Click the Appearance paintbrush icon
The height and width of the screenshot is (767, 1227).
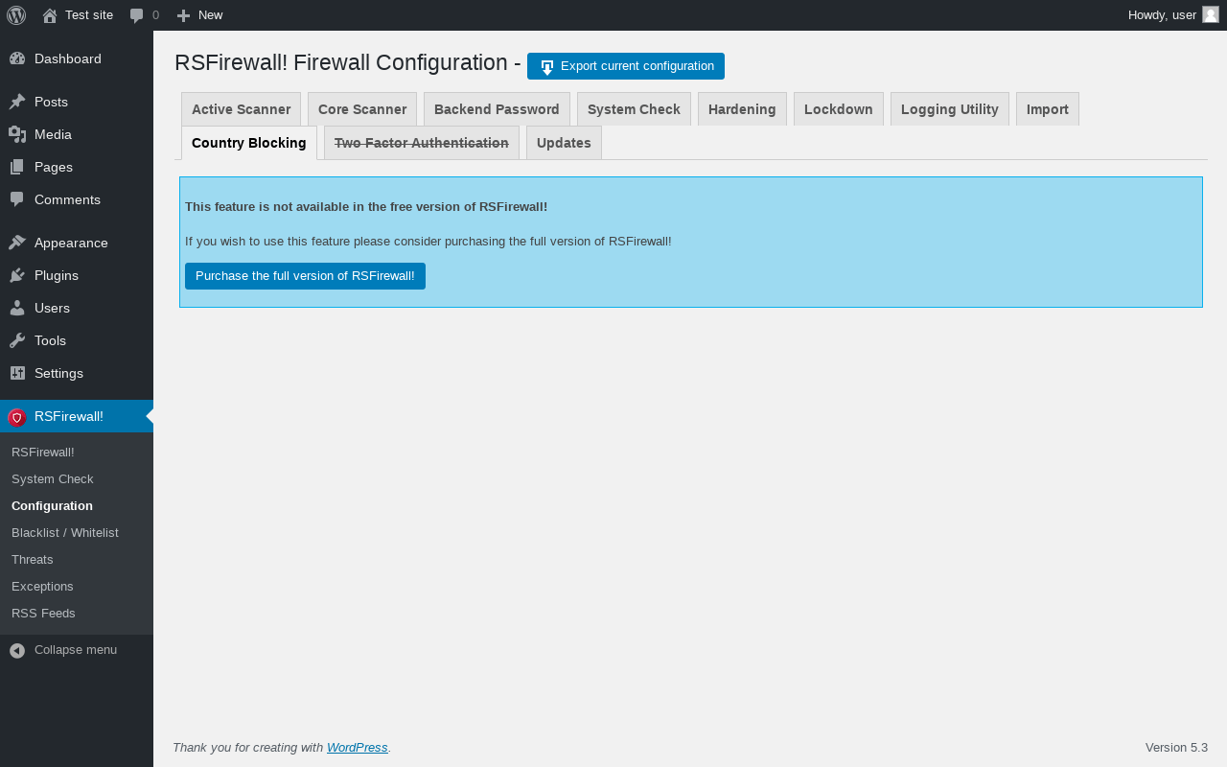click(x=17, y=243)
